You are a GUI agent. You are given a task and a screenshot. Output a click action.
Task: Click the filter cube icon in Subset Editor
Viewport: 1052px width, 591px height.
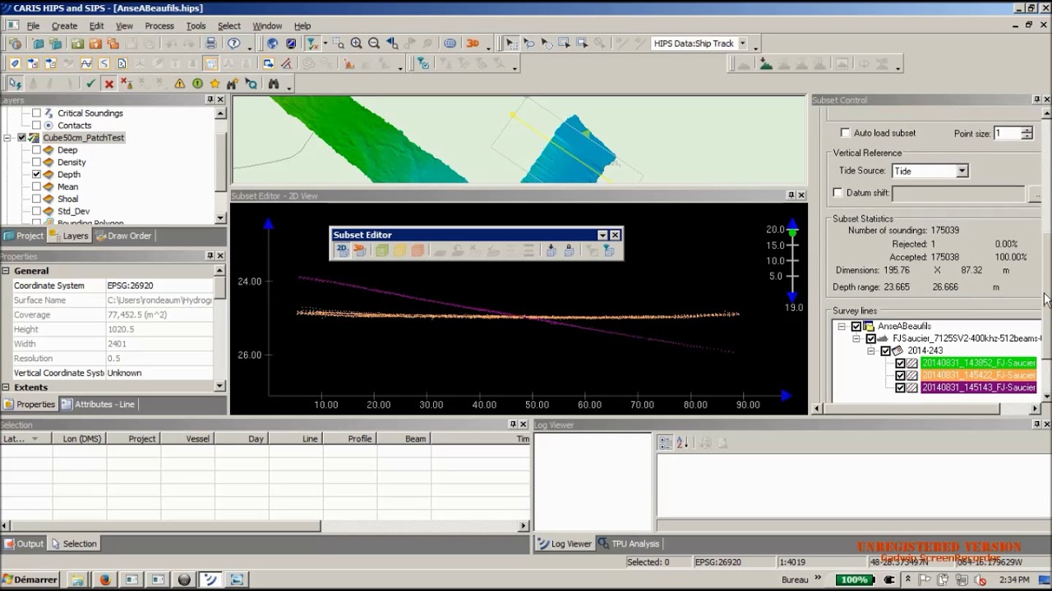609,250
